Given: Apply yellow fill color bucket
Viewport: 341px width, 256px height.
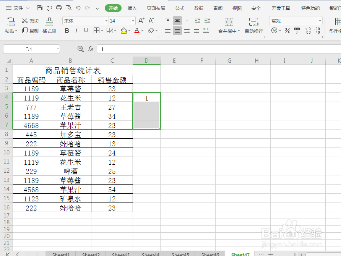Looking at the screenshot, I should (x=123, y=31).
